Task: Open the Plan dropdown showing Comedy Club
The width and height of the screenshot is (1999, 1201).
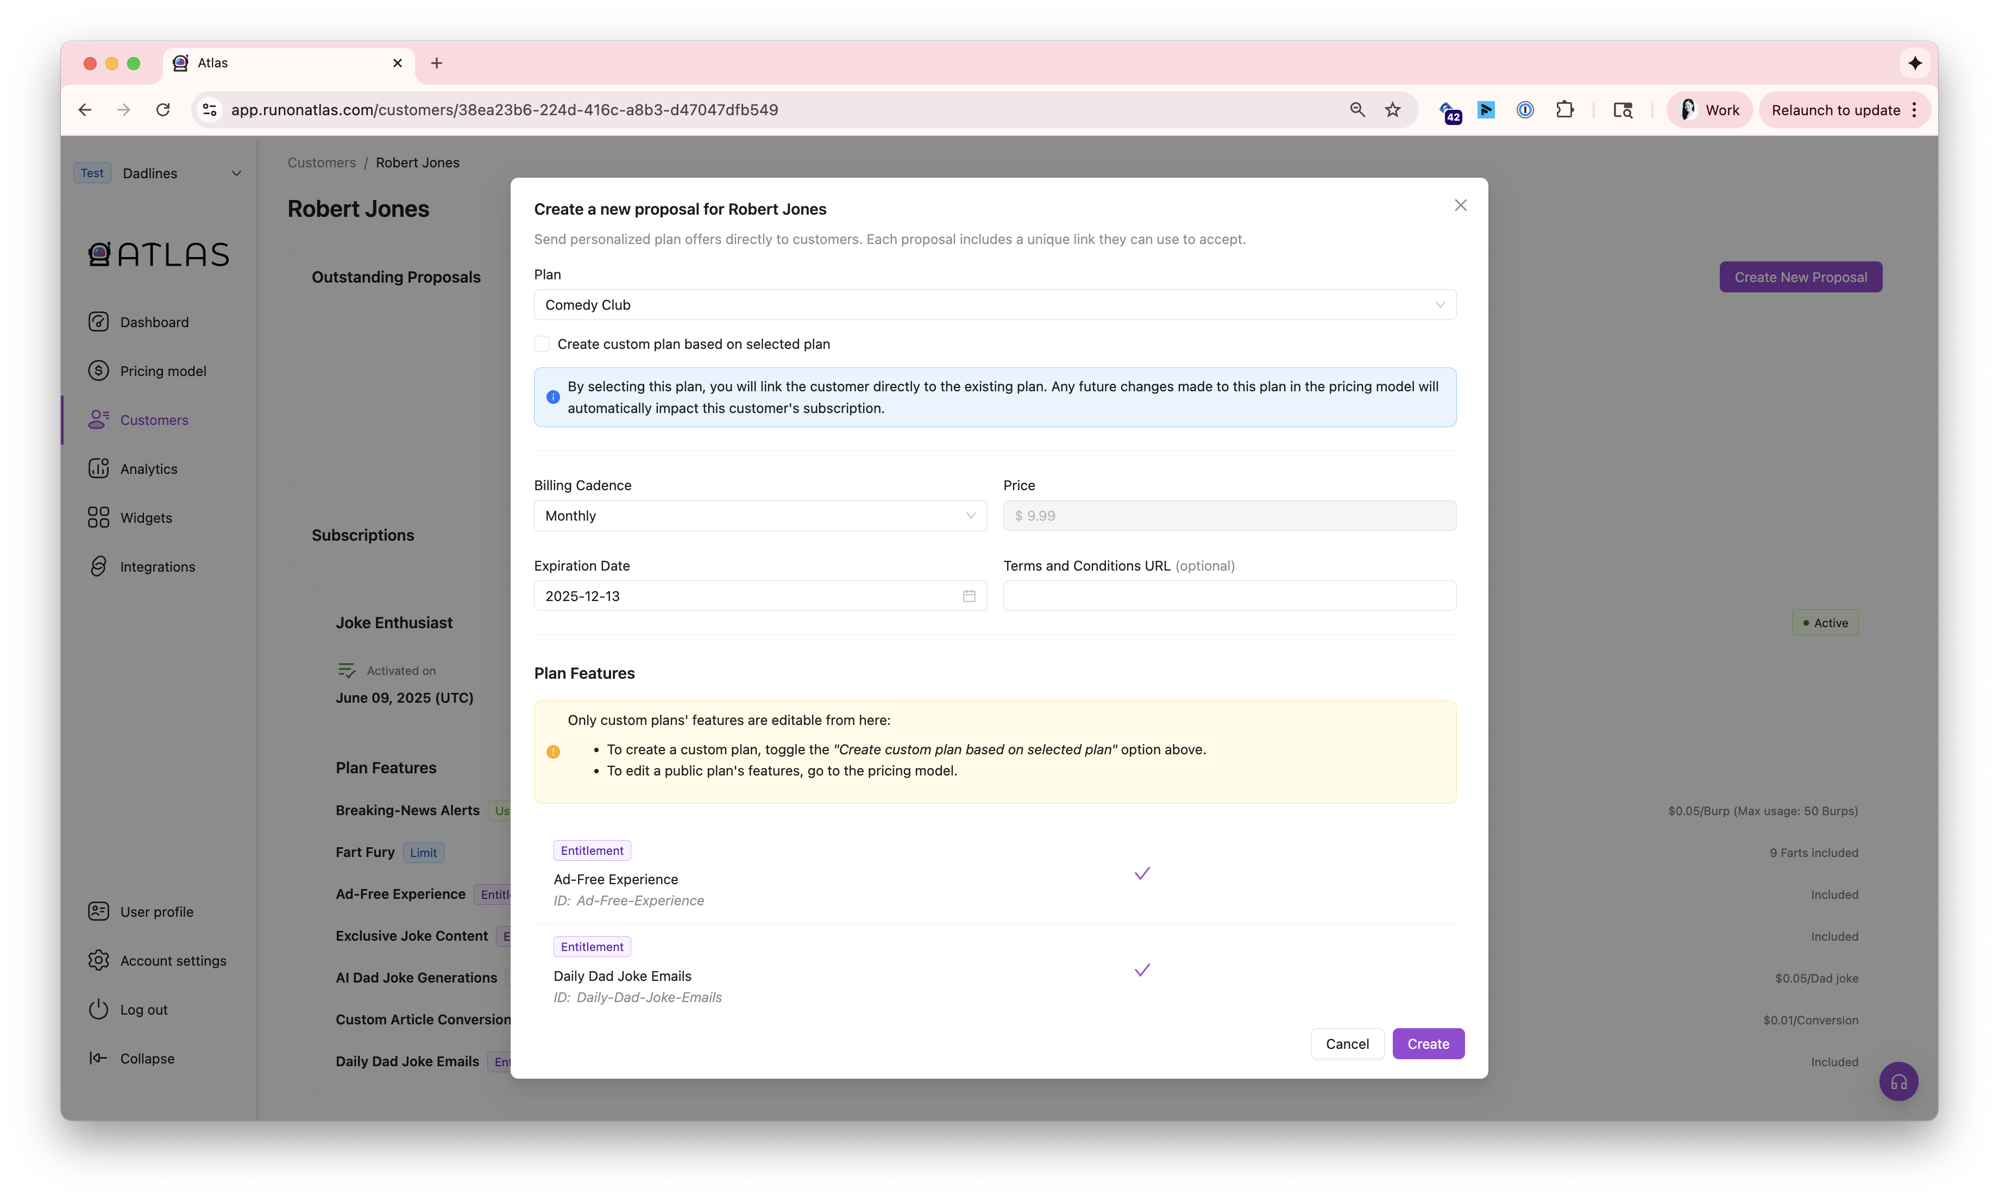Action: coord(994,305)
